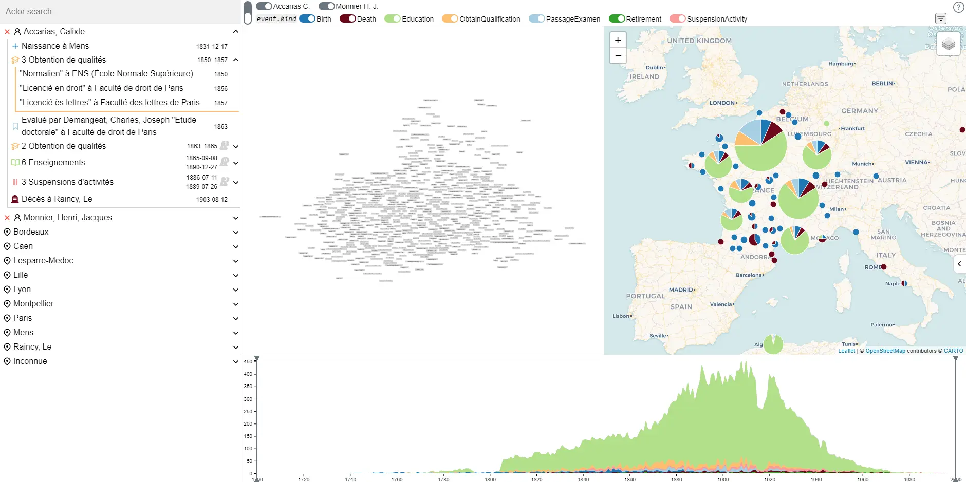
Task: Toggle the Retirement event kind
Action: (617, 18)
